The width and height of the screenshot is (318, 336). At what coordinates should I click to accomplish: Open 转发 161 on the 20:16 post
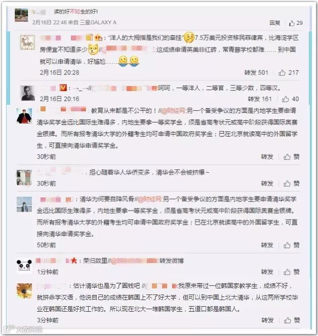pyautogui.click(x=260, y=99)
